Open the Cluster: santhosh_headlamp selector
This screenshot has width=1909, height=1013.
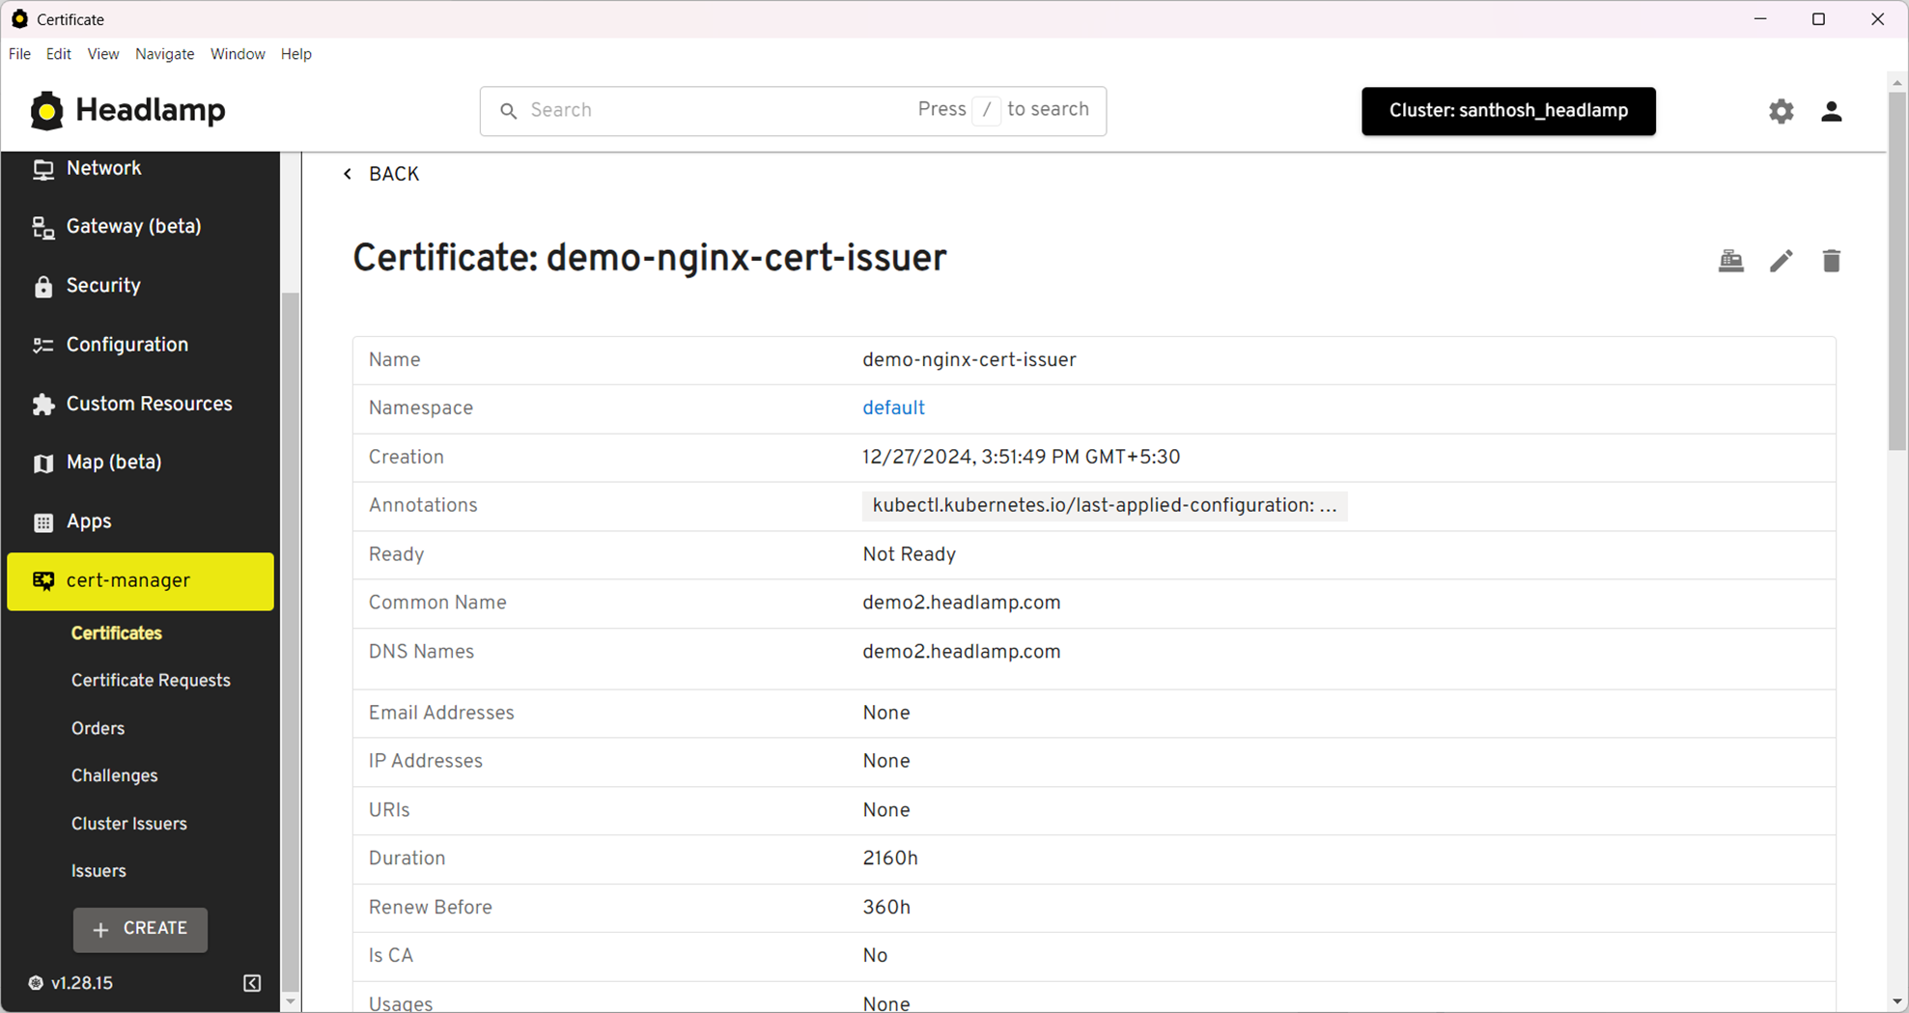coord(1508,111)
